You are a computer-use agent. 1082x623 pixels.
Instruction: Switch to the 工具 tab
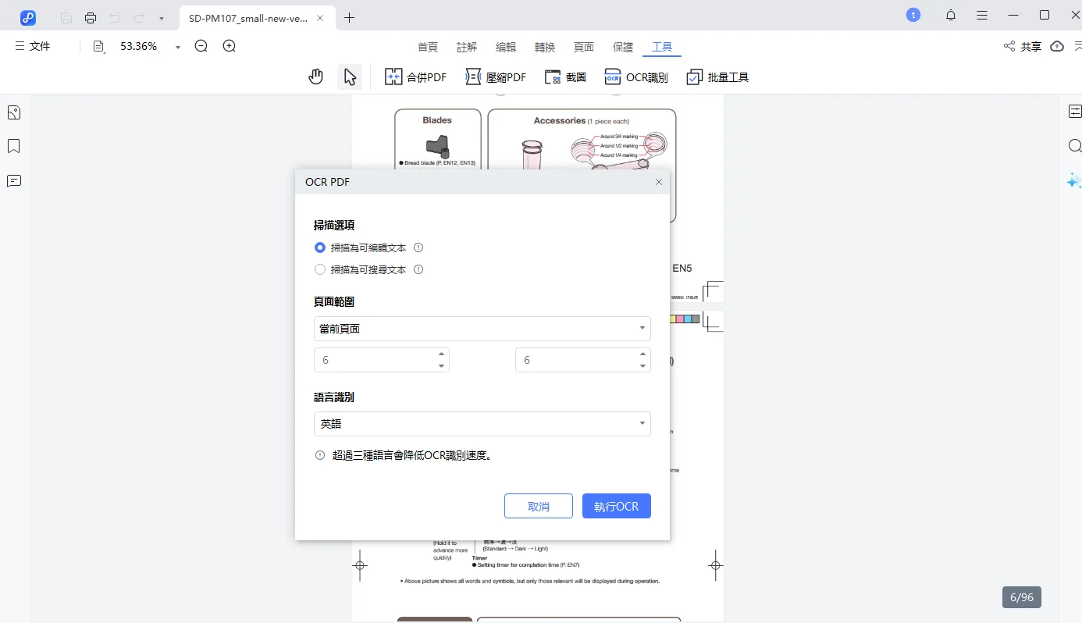click(662, 47)
